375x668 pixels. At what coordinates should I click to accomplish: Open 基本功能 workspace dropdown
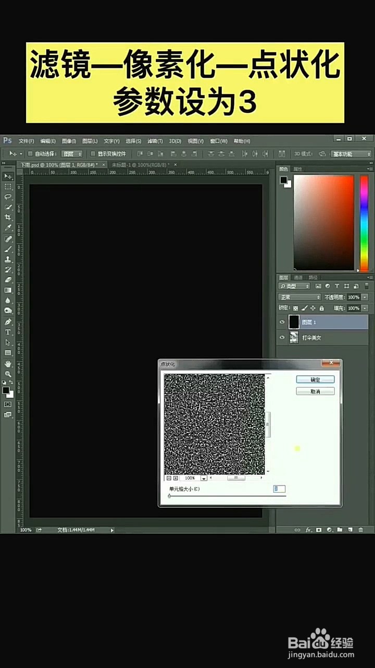pos(351,154)
